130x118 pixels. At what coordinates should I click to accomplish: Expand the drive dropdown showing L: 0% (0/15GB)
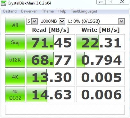click(x=121, y=21)
